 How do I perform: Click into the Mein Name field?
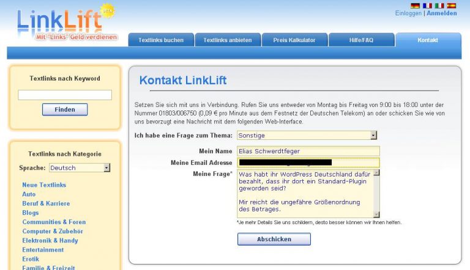[308, 151]
